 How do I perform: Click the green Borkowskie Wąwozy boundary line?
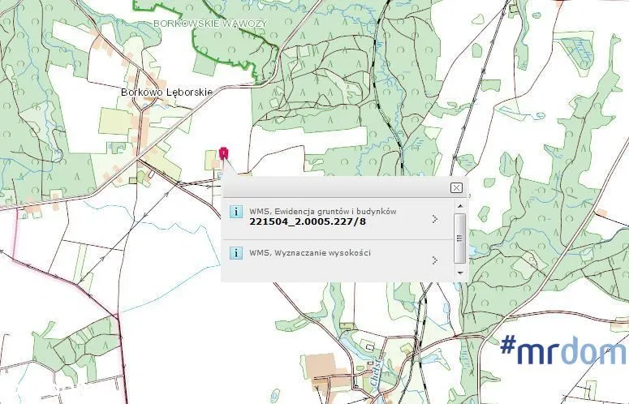click(x=273, y=61)
